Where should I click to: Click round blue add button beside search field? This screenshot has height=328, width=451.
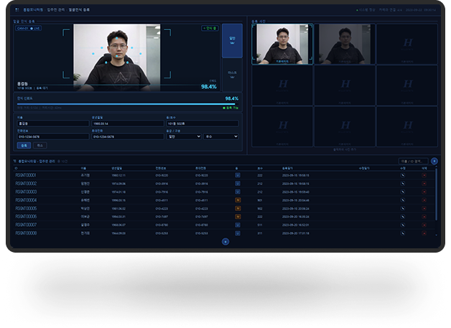(434, 161)
